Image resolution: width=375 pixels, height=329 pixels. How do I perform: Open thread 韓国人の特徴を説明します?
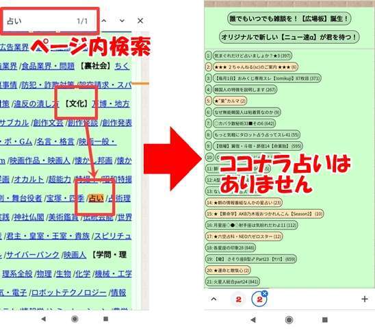tap(245, 90)
